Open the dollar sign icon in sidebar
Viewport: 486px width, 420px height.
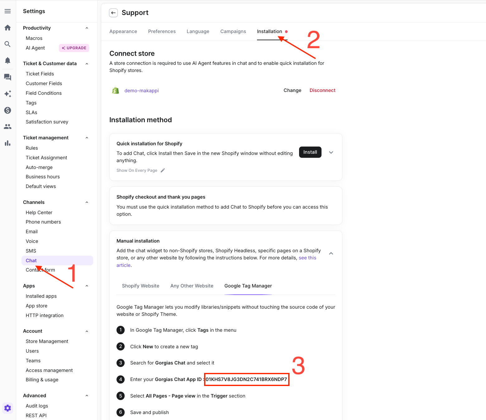click(x=8, y=110)
